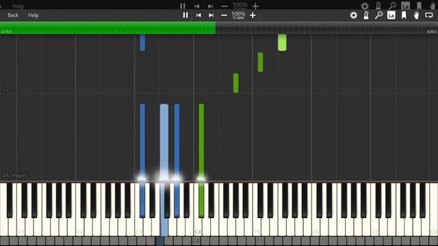The height and width of the screenshot is (246, 438).
Task: Click the 100% speed indicator
Action: pos(238,15)
